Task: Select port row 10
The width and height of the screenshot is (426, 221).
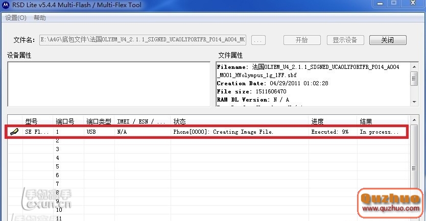Action: tap(59, 210)
